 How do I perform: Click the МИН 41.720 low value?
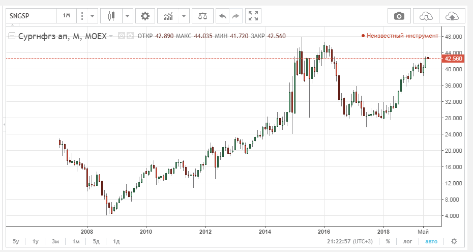pos(231,36)
